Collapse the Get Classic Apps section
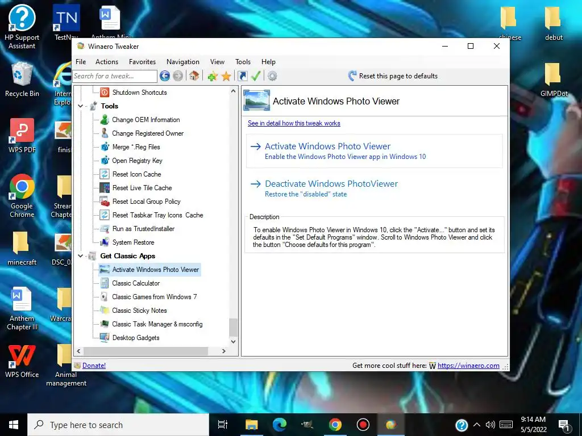The height and width of the screenshot is (436, 582). 81,256
